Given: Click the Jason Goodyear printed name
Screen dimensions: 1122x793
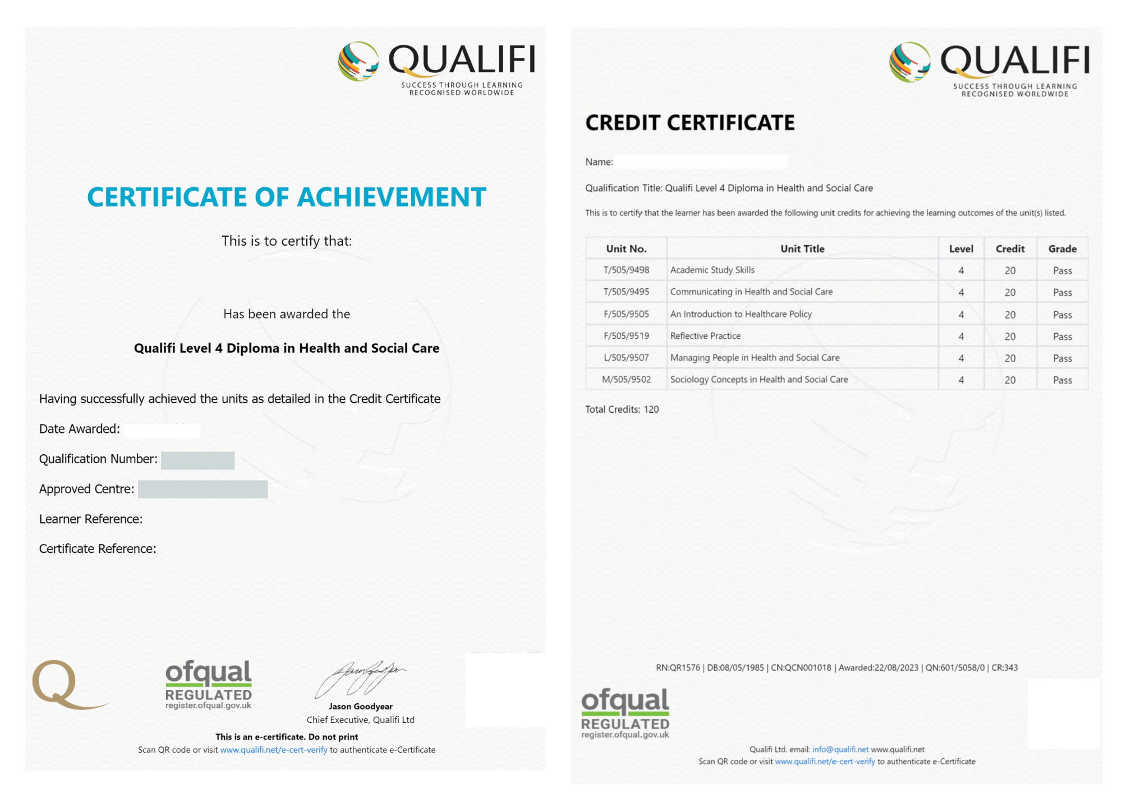Looking at the screenshot, I should tap(360, 707).
